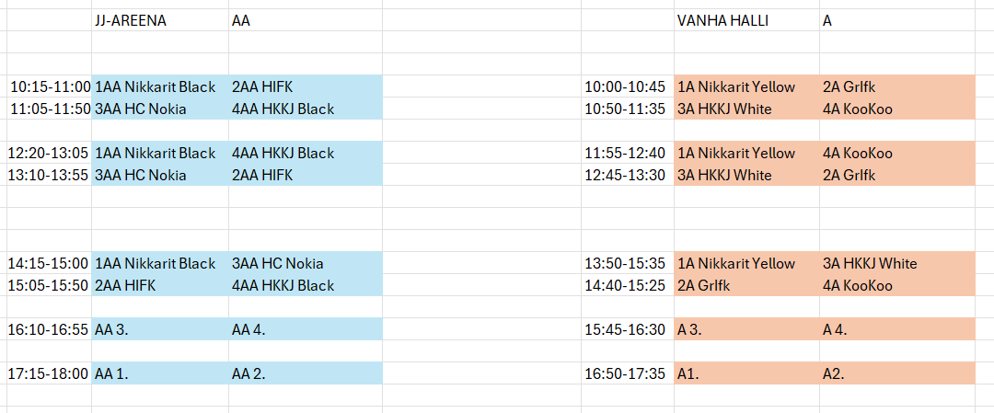
Task: Select the 10:15-11:00 time cell
Action: pos(51,87)
